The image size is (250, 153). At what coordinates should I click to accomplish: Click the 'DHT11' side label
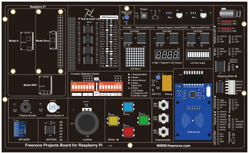click(x=230, y=52)
